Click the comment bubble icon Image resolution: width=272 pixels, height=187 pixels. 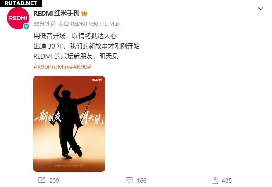tap(129, 180)
